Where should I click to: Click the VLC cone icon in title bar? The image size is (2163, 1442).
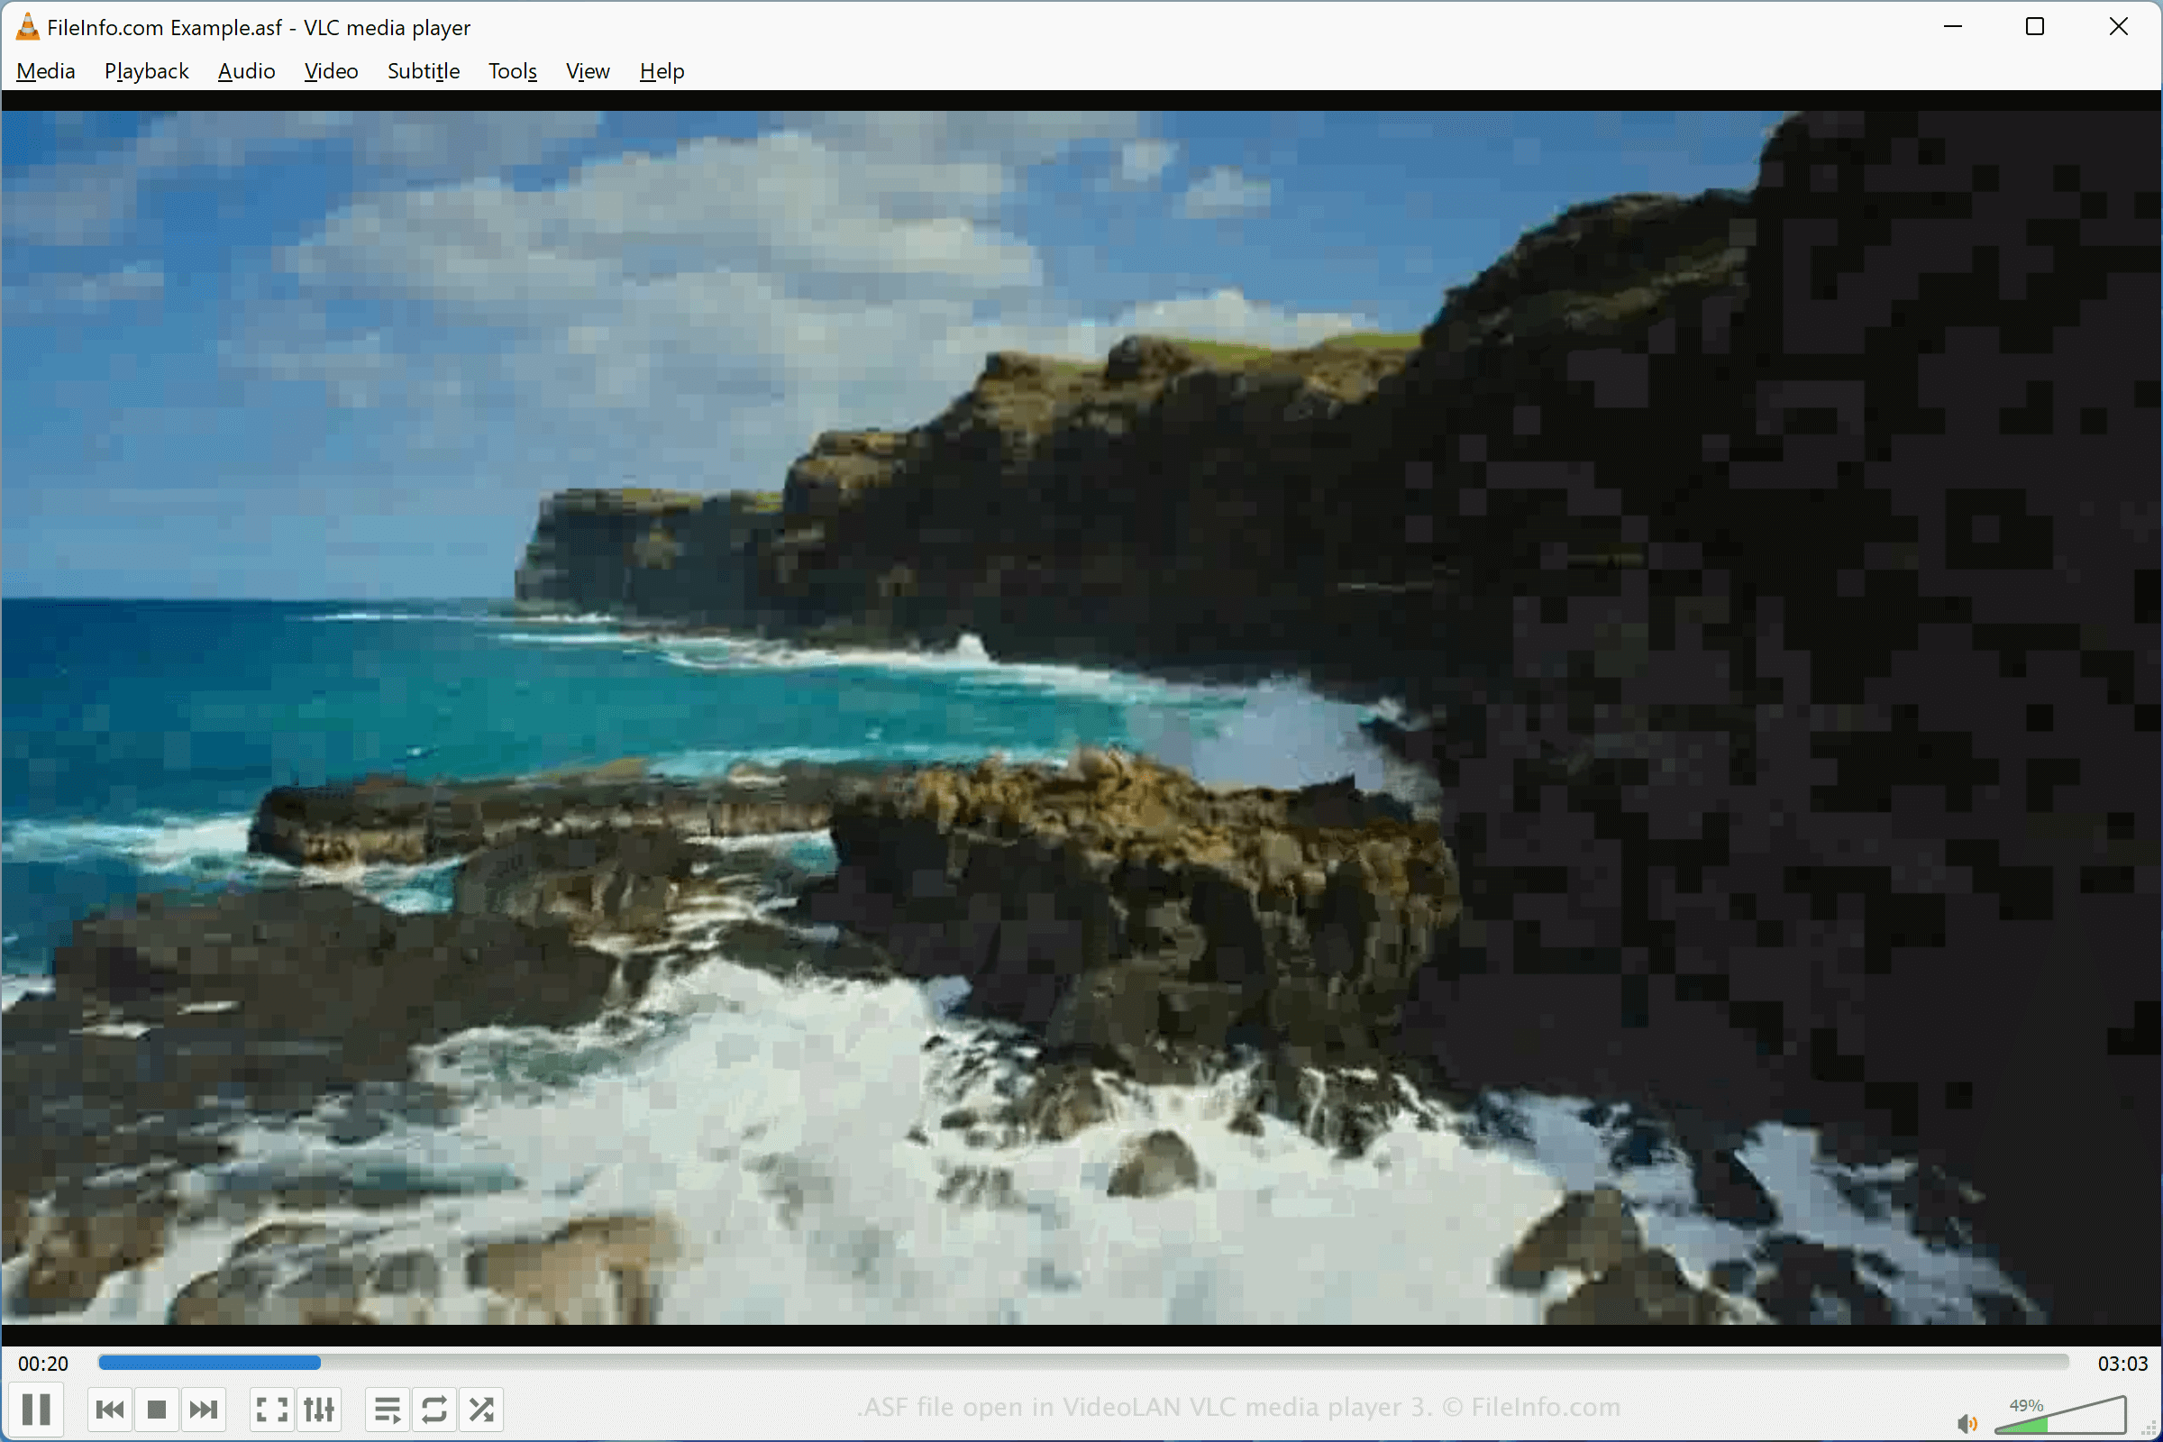tap(28, 27)
